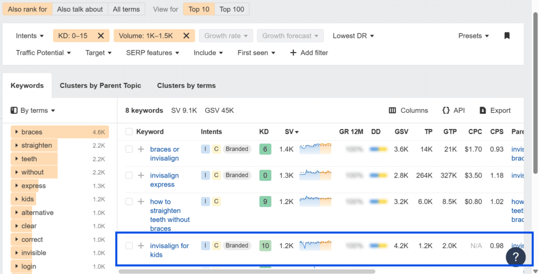Viewport: 539px width, 274px height.
Task: Click the plus icon for braces or invisalign
Action: [x=141, y=149]
